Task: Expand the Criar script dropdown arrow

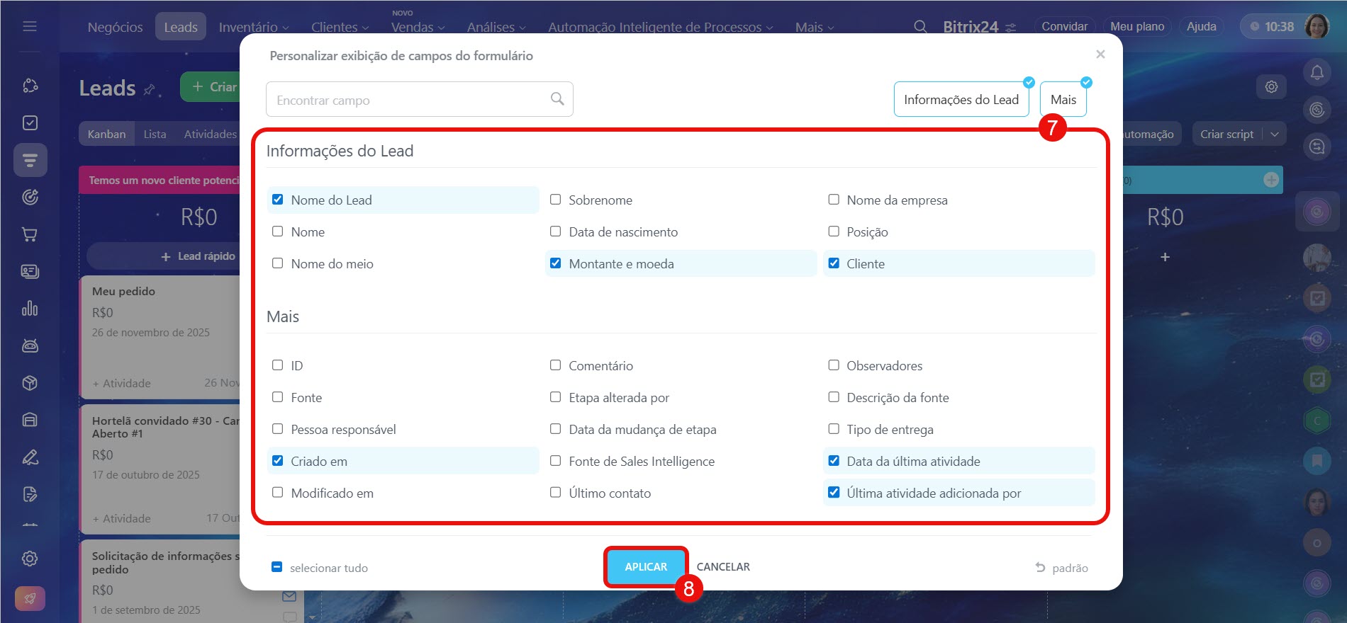Action: pos(1275,134)
